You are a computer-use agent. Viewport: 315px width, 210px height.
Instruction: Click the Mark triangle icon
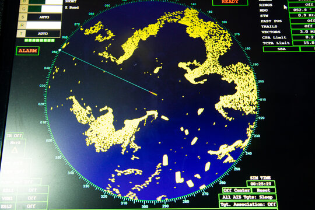[14, 150]
